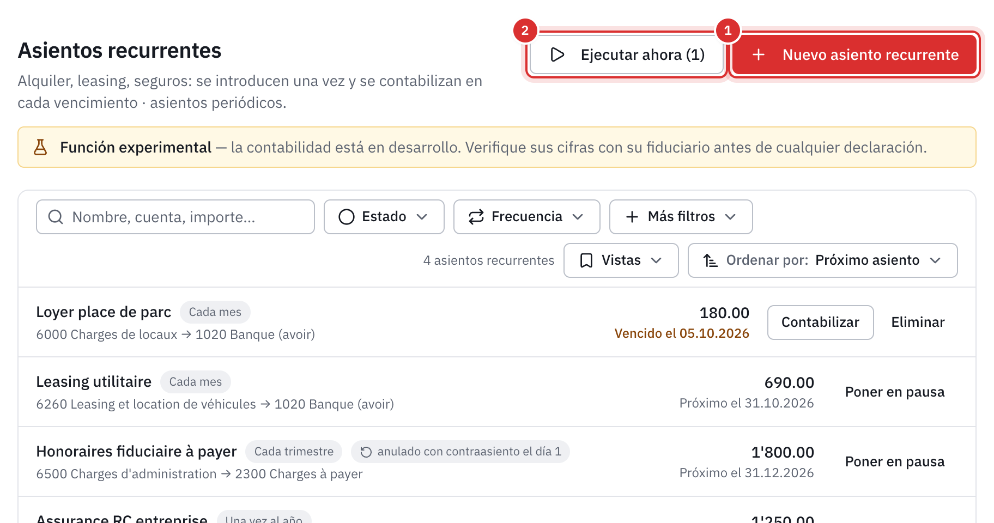Click the sort icon beside Ordenar por

[711, 260]
